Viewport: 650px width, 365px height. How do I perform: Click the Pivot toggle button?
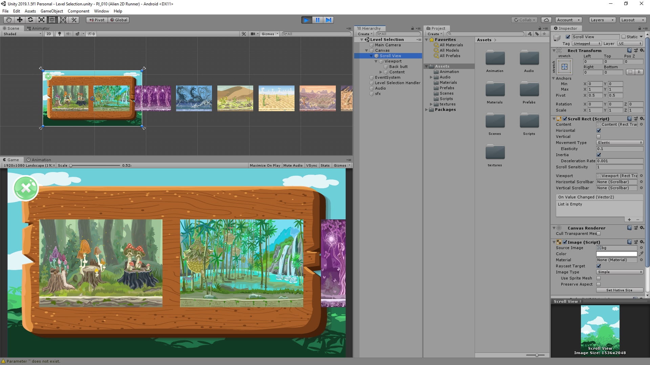[x=97, y=20]
